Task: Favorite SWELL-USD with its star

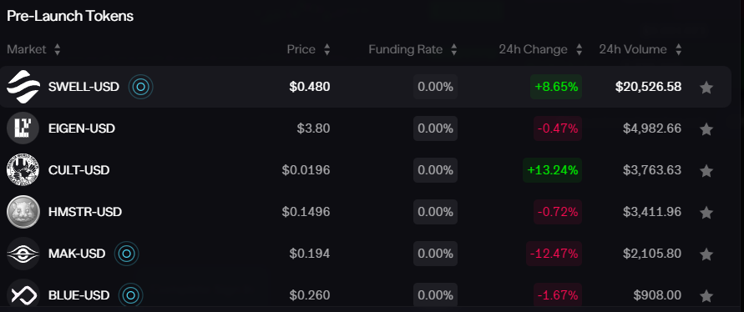Action: point(706,88)
